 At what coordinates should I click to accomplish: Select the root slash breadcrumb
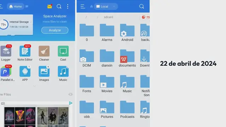86,17
